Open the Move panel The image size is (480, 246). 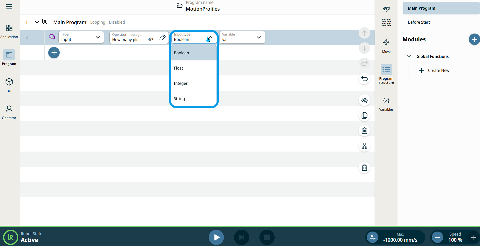[x=386, y=46]
